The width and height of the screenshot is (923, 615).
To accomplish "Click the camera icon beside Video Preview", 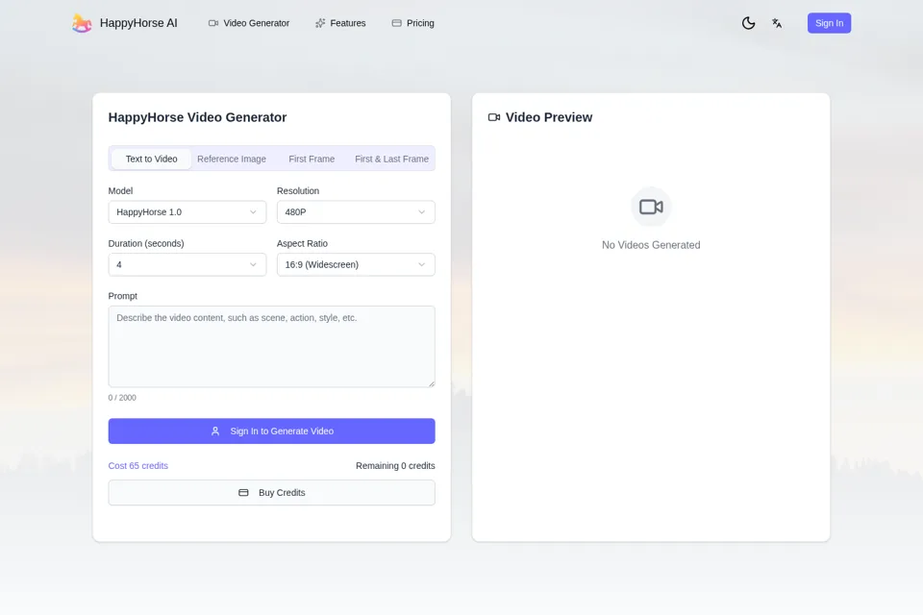I will point(494,117).
